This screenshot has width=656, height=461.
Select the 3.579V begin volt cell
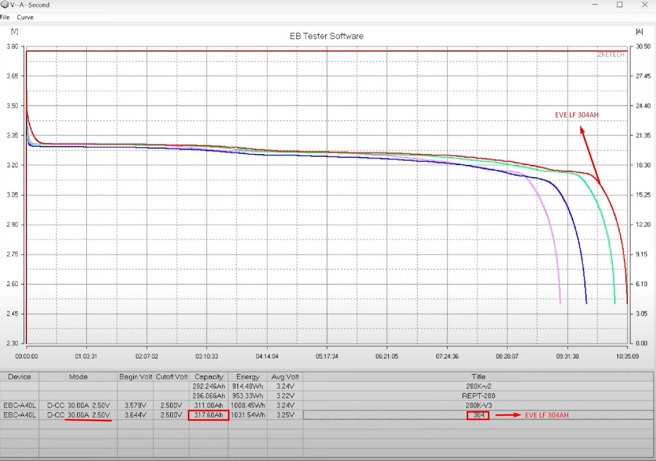(136, 405)
